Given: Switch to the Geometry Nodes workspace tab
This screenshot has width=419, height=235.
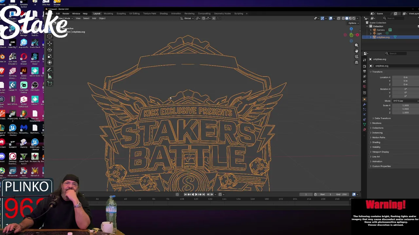Looking at the screenshot, I should (x=222, y=13).
